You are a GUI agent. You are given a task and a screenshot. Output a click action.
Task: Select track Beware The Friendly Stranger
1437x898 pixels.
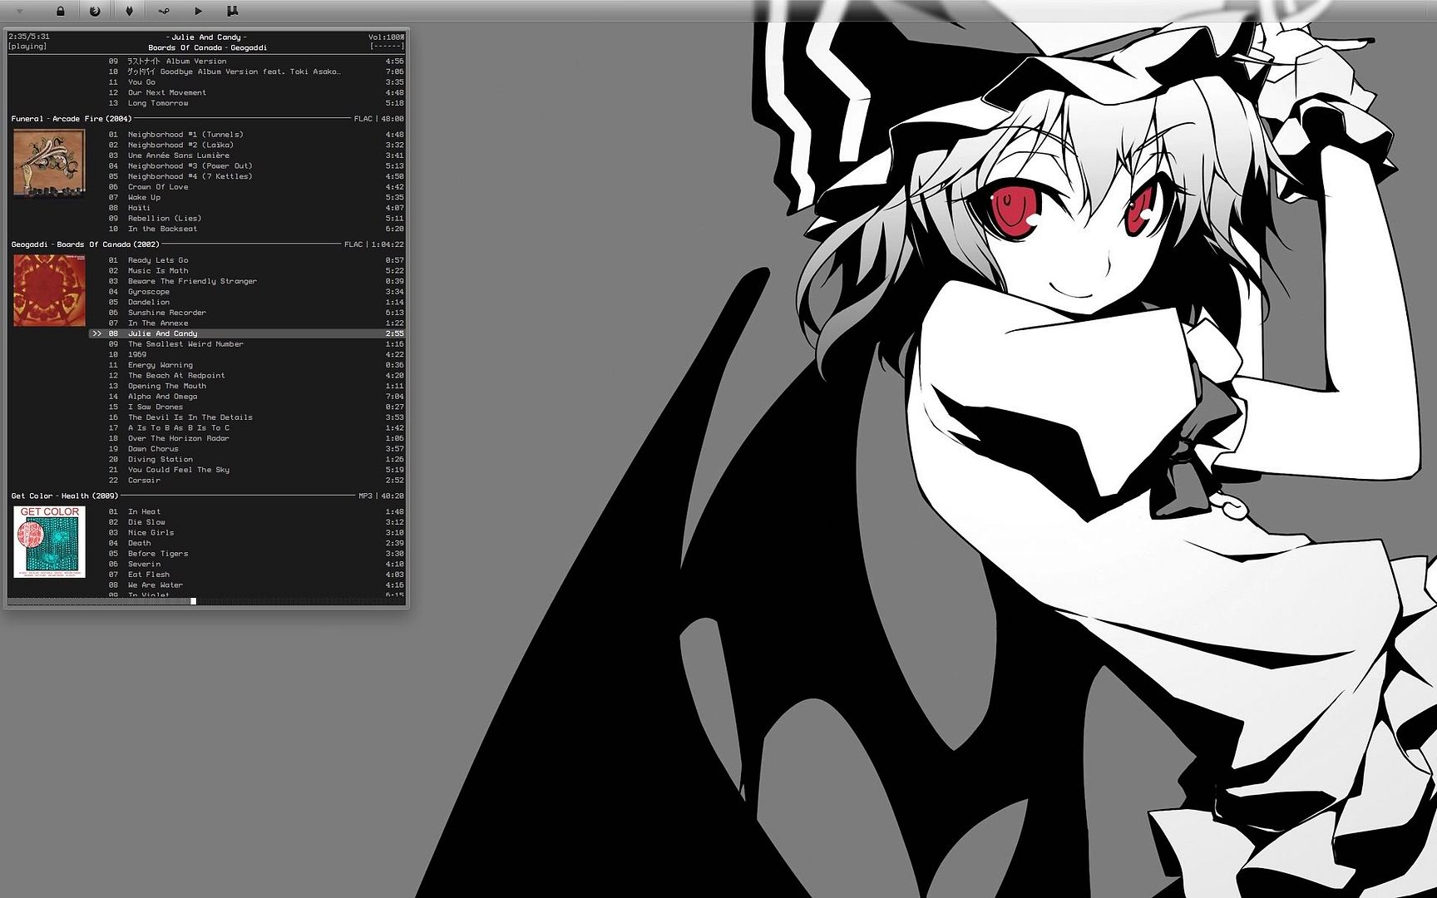247,281
